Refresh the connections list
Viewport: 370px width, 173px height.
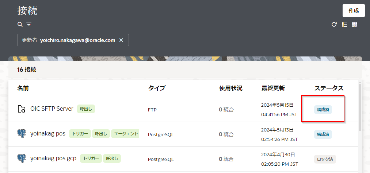[x=334, y=25]
